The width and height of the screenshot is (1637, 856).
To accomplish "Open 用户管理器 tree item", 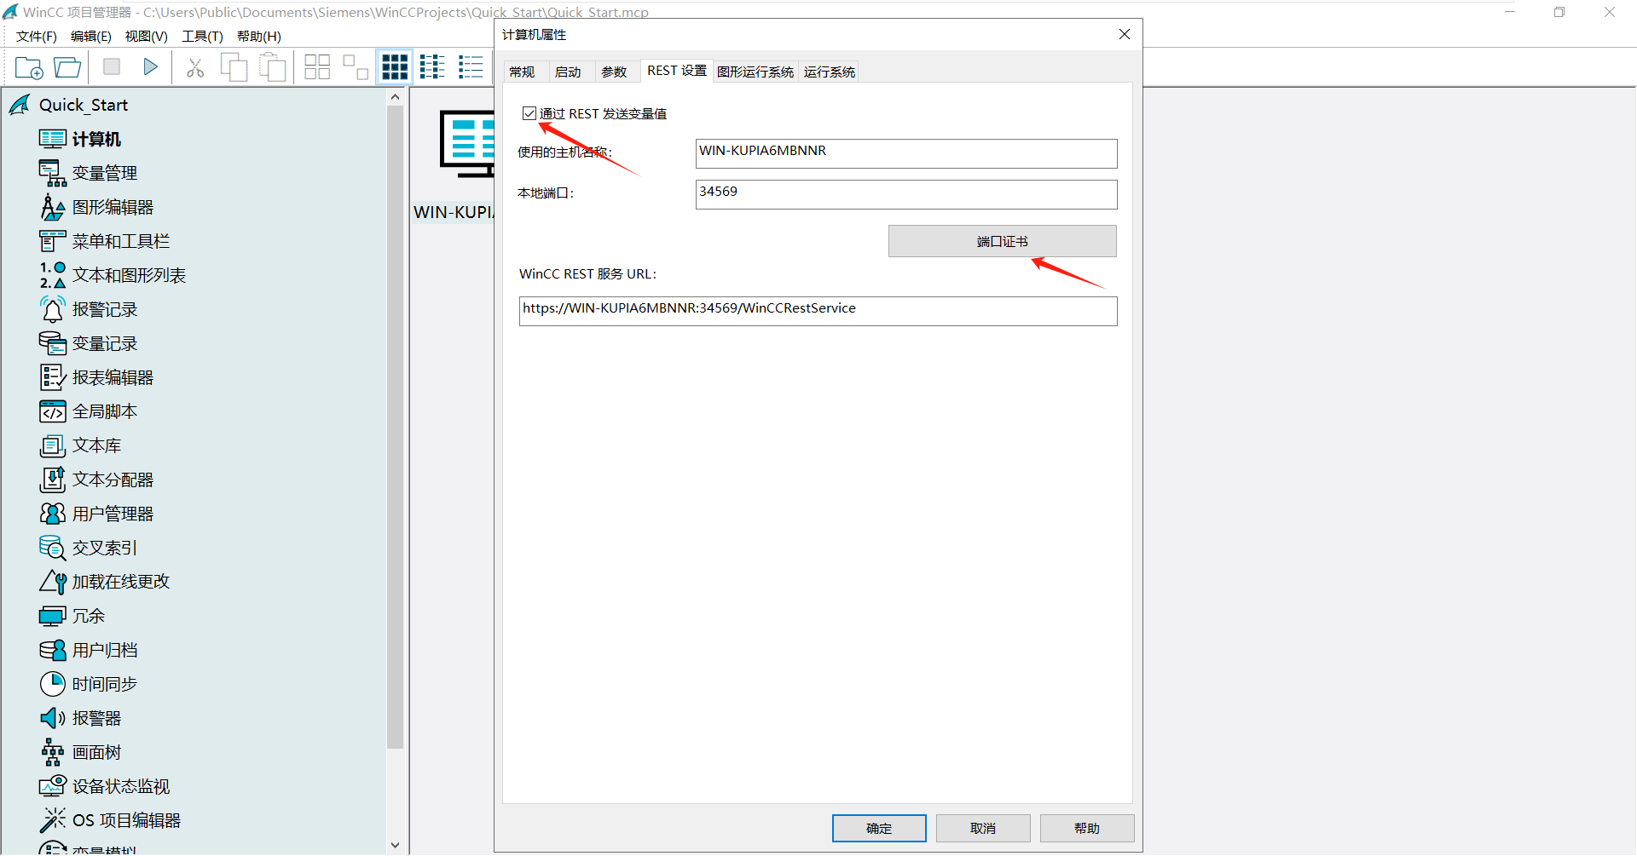I will click(96, 514).
